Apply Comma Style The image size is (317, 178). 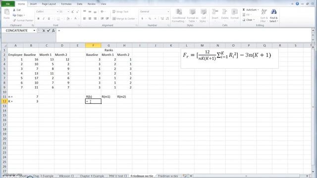pyautogui.click(x=155, y=19)
